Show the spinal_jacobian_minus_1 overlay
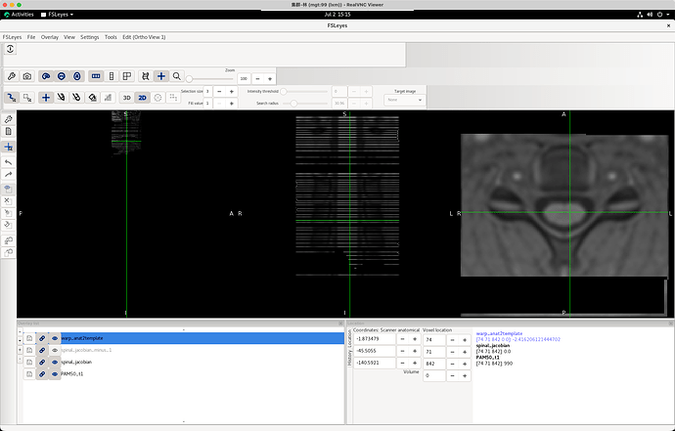 55,350
